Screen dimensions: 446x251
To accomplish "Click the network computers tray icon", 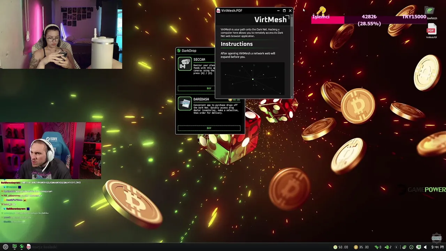I will tap(404, 247).
